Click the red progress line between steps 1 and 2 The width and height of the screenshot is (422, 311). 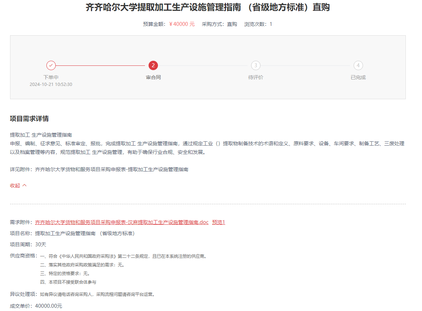[102, 65]
